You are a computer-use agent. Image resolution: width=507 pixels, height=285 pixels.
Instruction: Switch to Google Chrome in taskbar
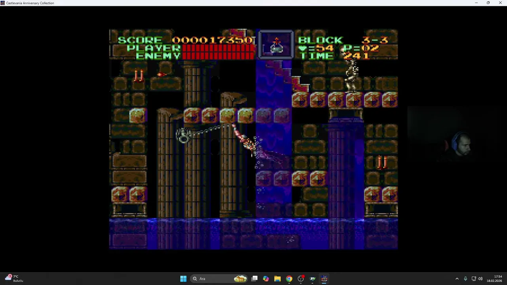289,279
